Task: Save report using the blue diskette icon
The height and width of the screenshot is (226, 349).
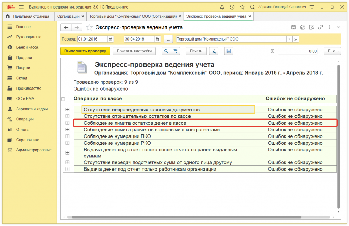Action: tap(228, 51)
